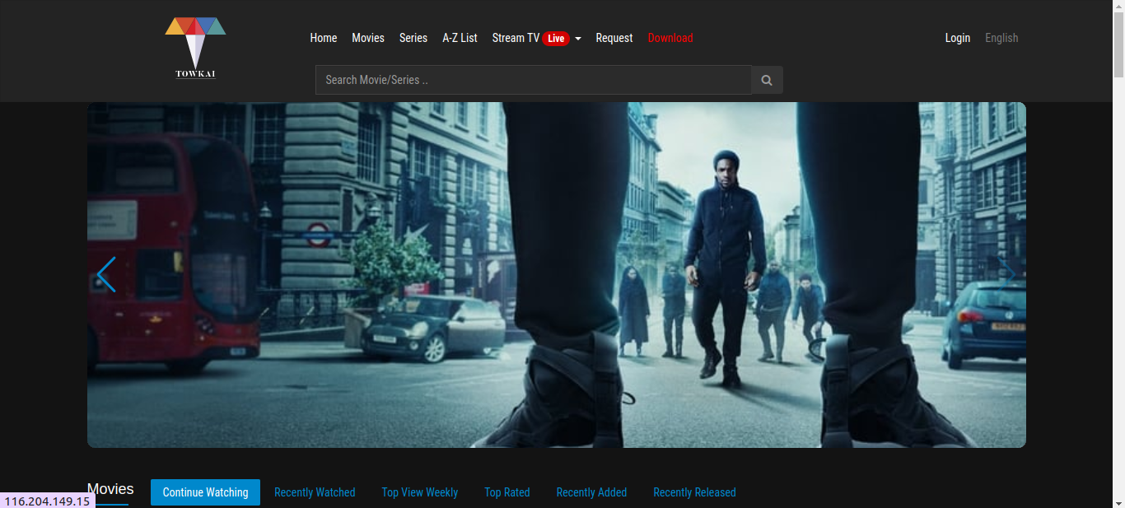The height and width of the screenshot is (508, 1125).
Task: Switch to the Recently Watched tab
Action: [x=315, y=492]
